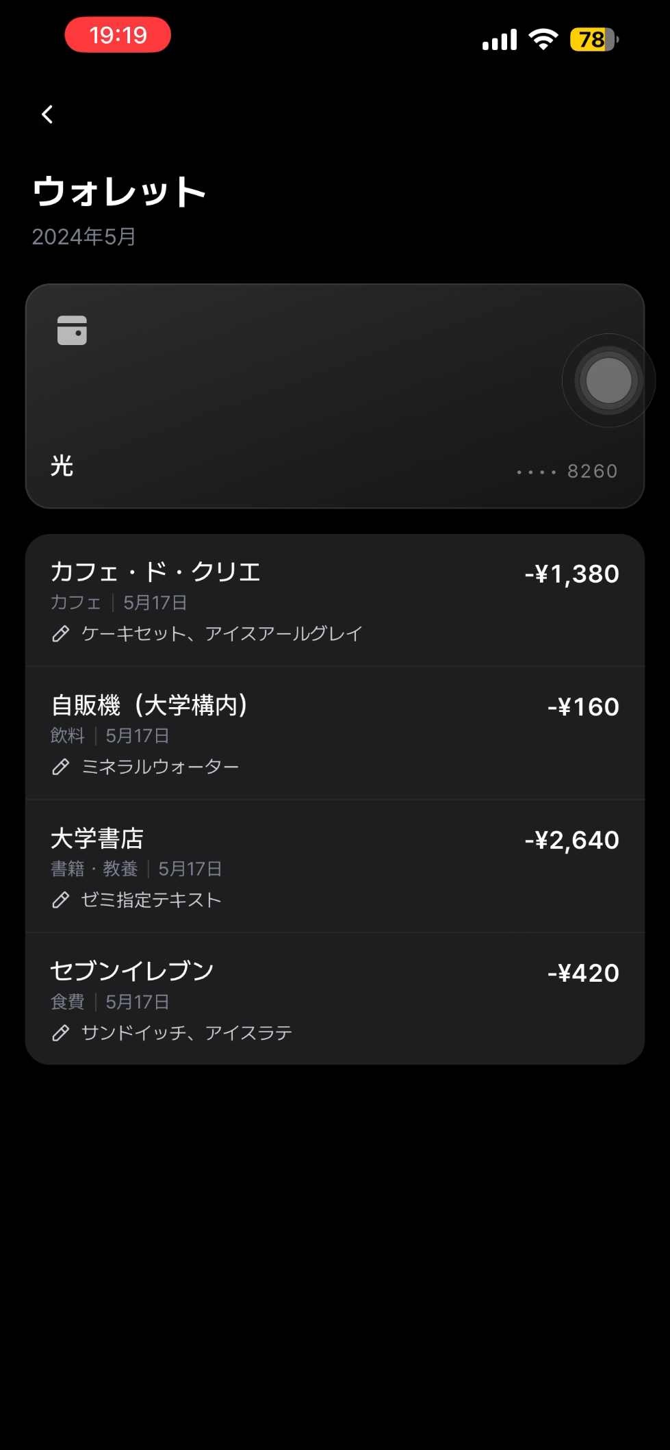Tap the 2024年5月 month label

[x=83, y=237]
